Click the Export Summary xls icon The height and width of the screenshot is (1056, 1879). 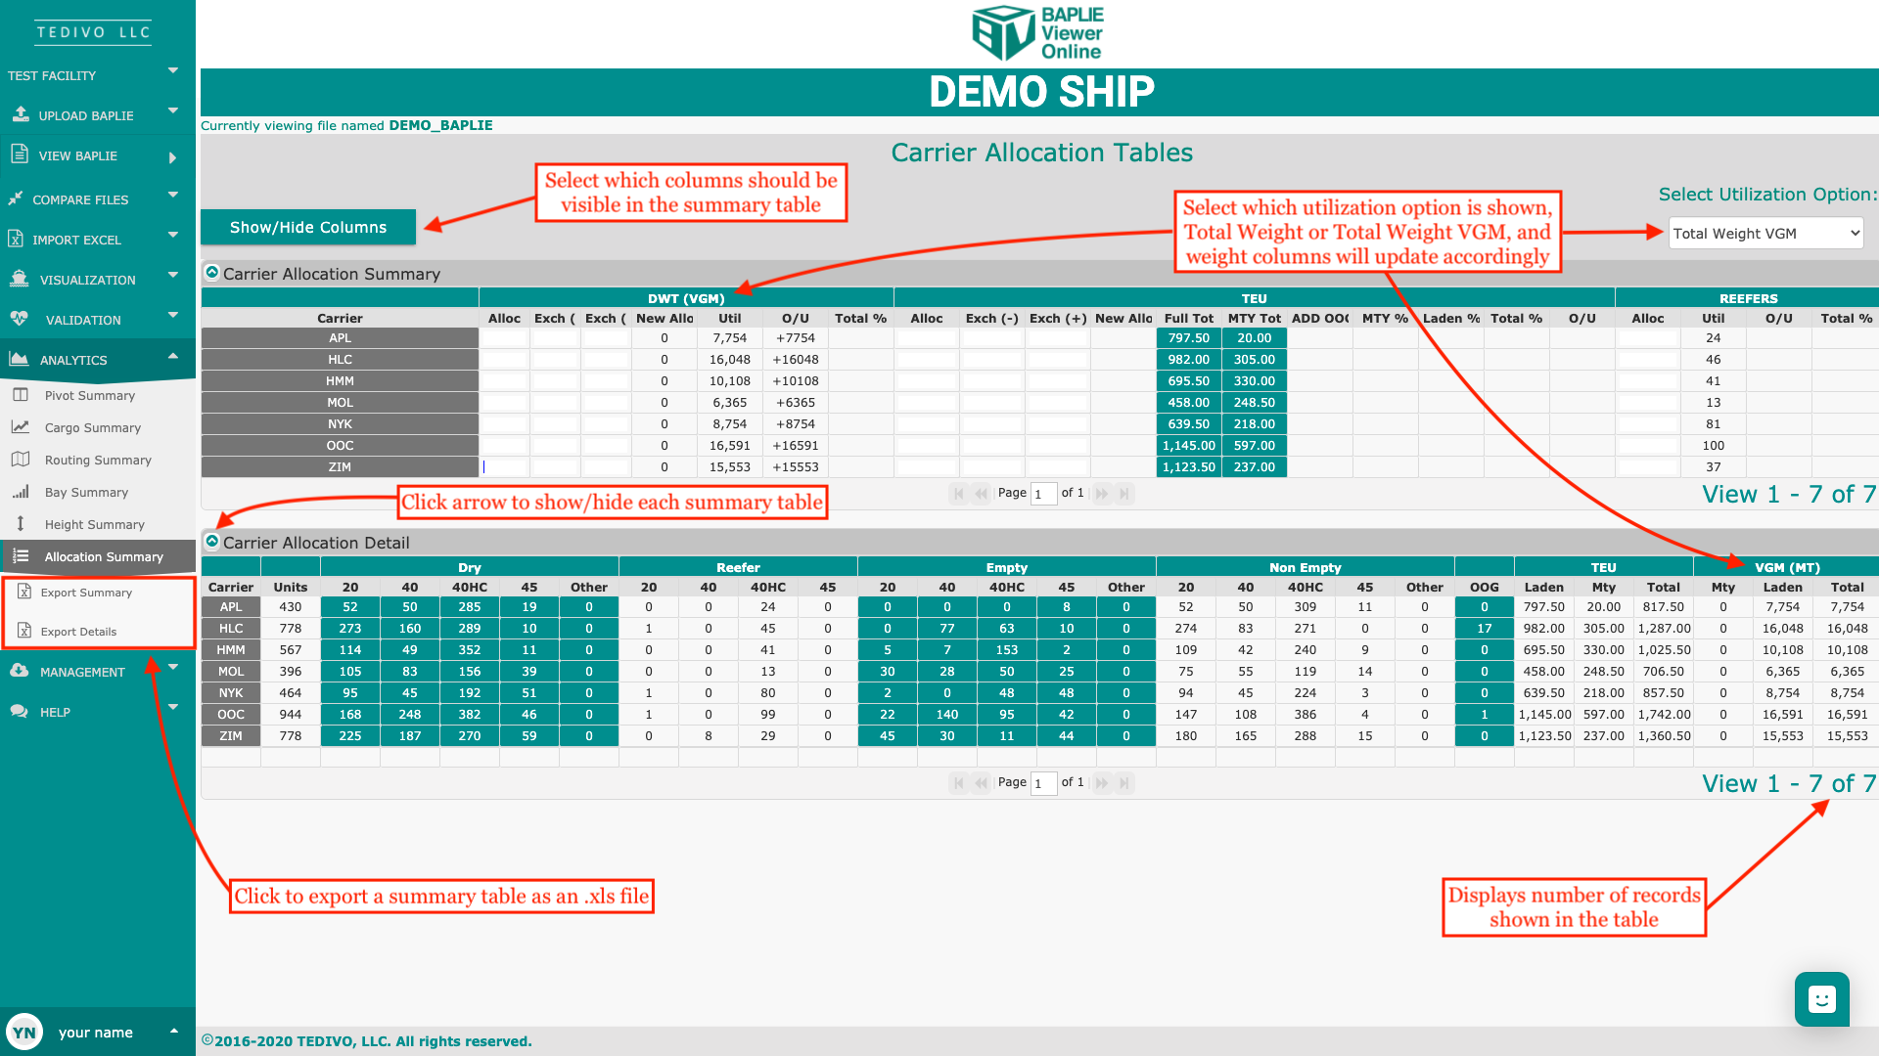[x=24, y=592]
